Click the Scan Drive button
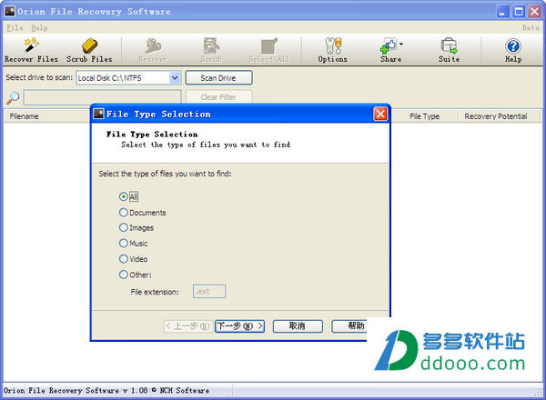This screenshot has height=400, width=546. [x=218, y=78]
